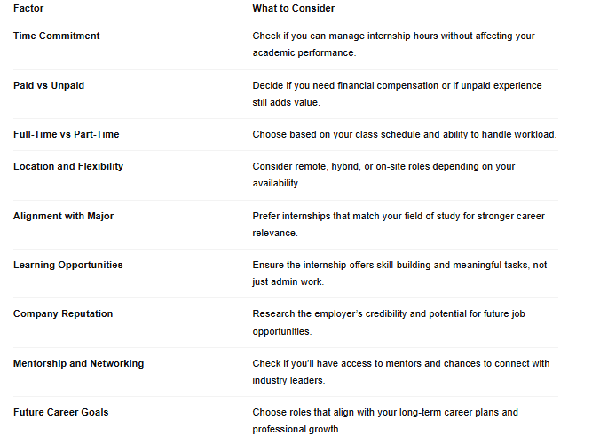Select the "Company Reputation" row label
Viewport: 592px width, 444px height.
(x=63, y=314)
